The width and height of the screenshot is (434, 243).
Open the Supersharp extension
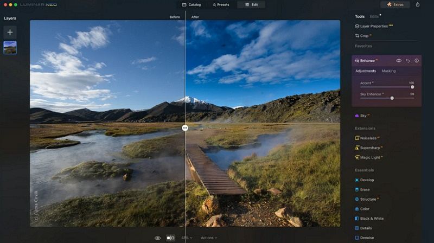tap(369, 148)
